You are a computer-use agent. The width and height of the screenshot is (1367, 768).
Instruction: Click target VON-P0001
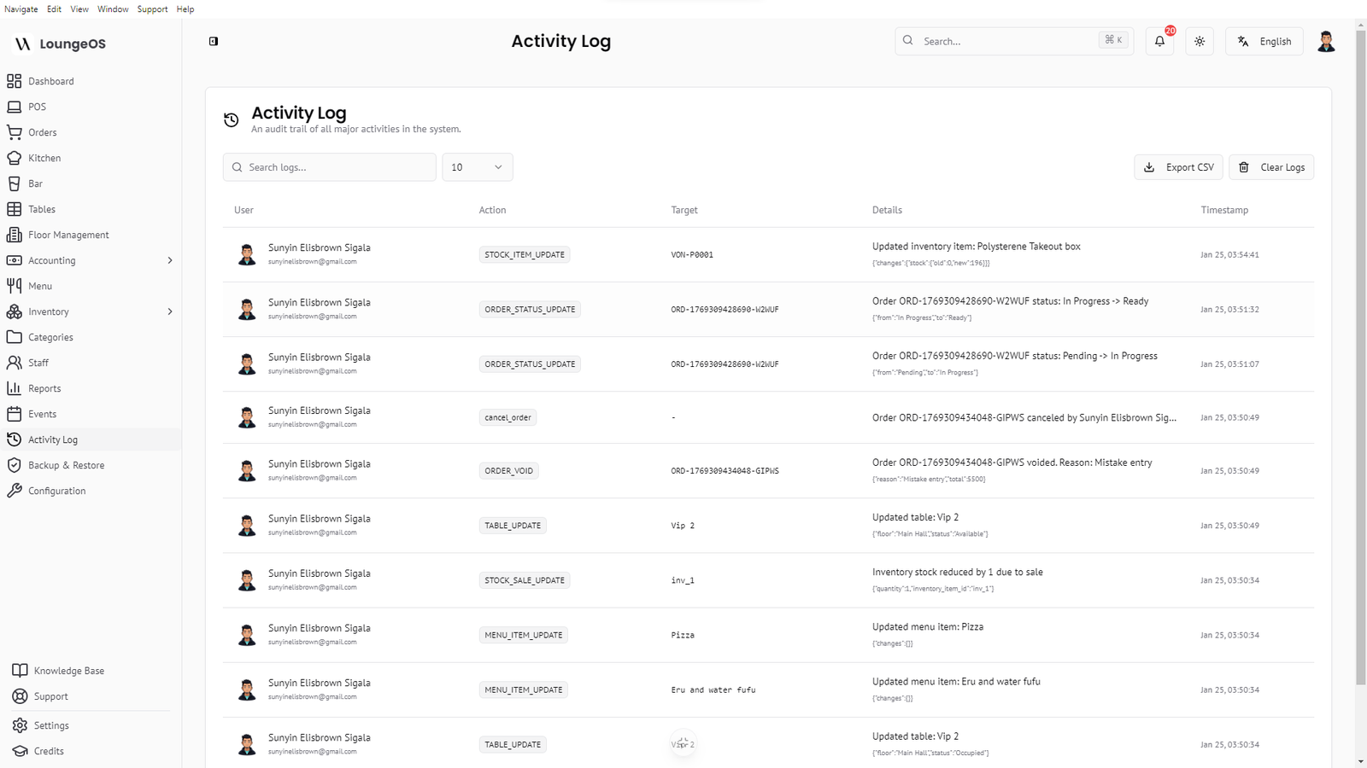point(692,254)
